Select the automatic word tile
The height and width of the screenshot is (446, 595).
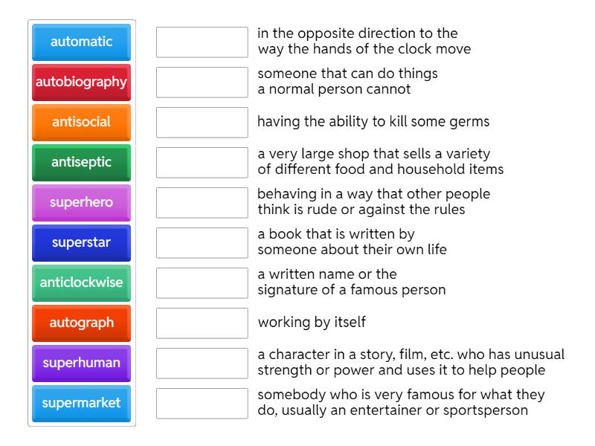(81, 42)
